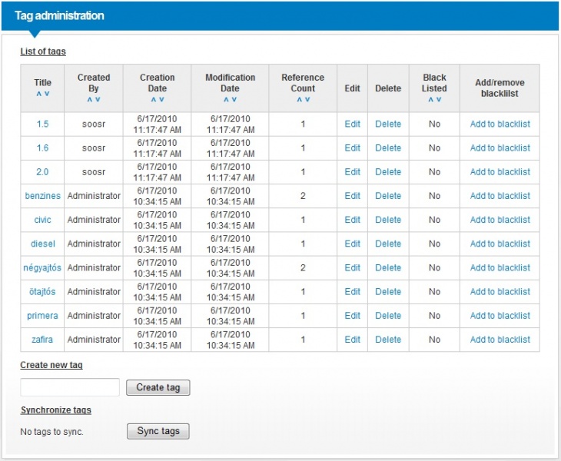Delete the diesel tag

[x=388, y=244]
